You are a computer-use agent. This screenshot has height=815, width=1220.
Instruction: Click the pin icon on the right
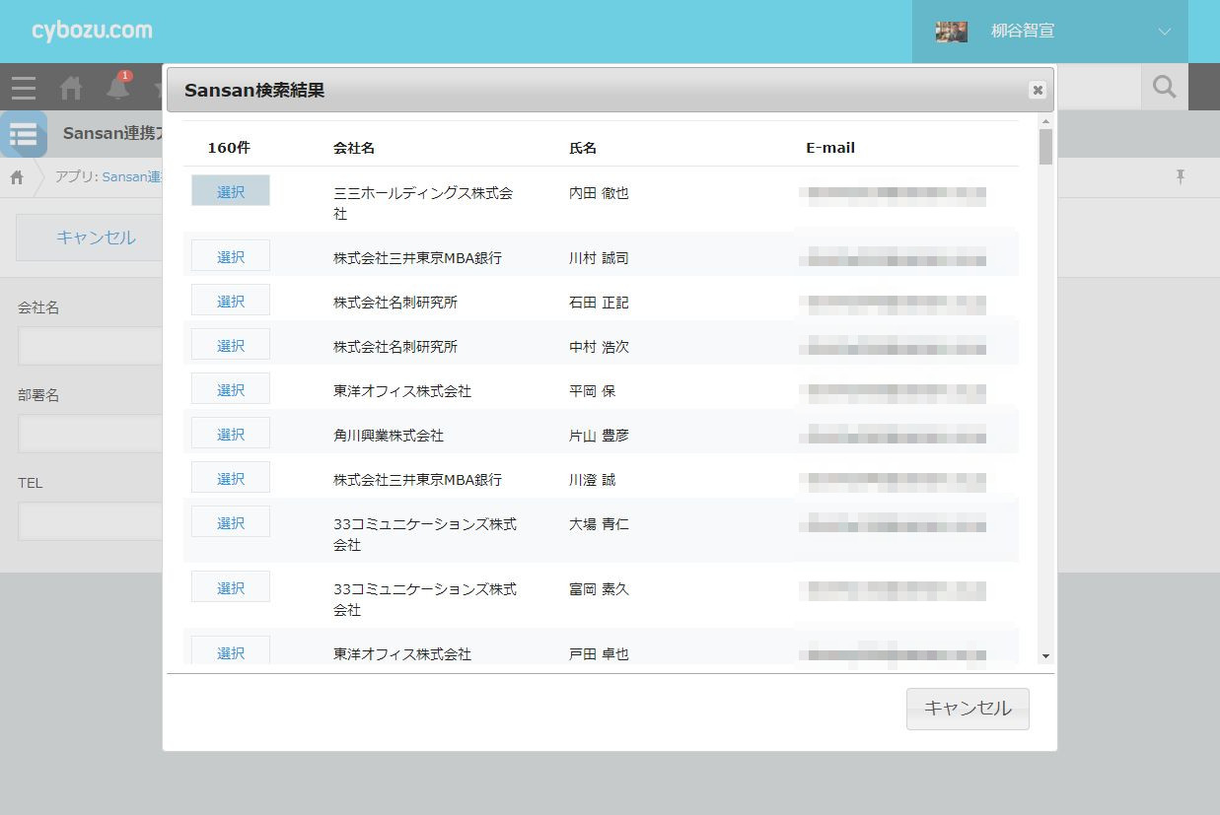point(1180,176)
